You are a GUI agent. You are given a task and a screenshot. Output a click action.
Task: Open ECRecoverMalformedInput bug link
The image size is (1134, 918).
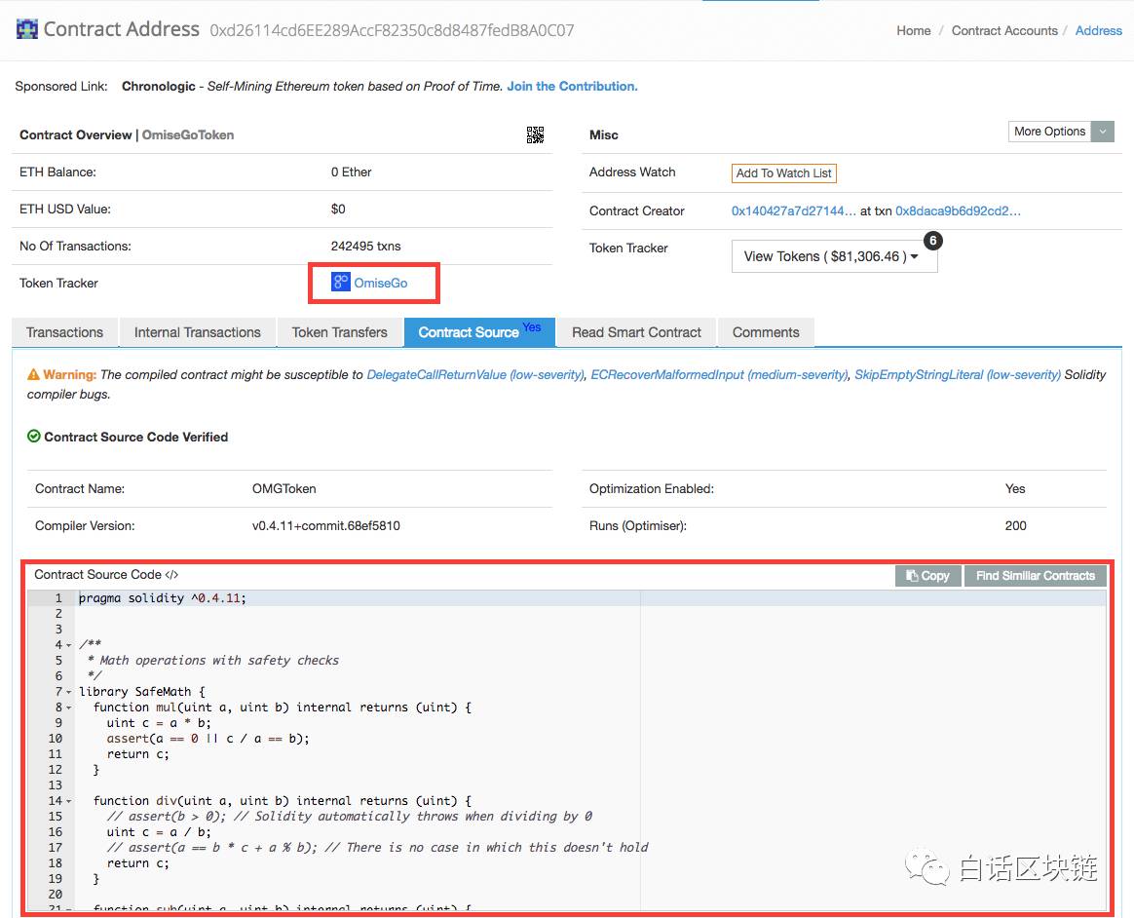click(719, 375)
